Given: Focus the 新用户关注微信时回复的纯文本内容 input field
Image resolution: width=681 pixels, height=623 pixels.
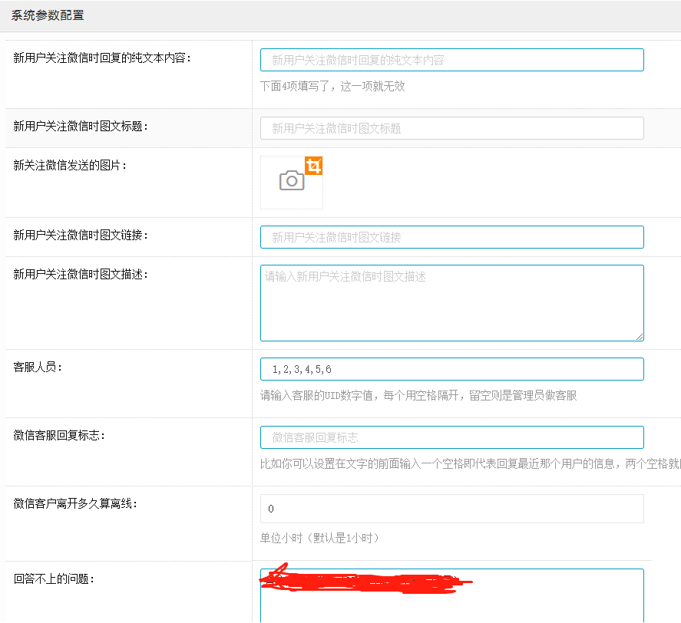Looking at the screenshot, I should [451, 60].
